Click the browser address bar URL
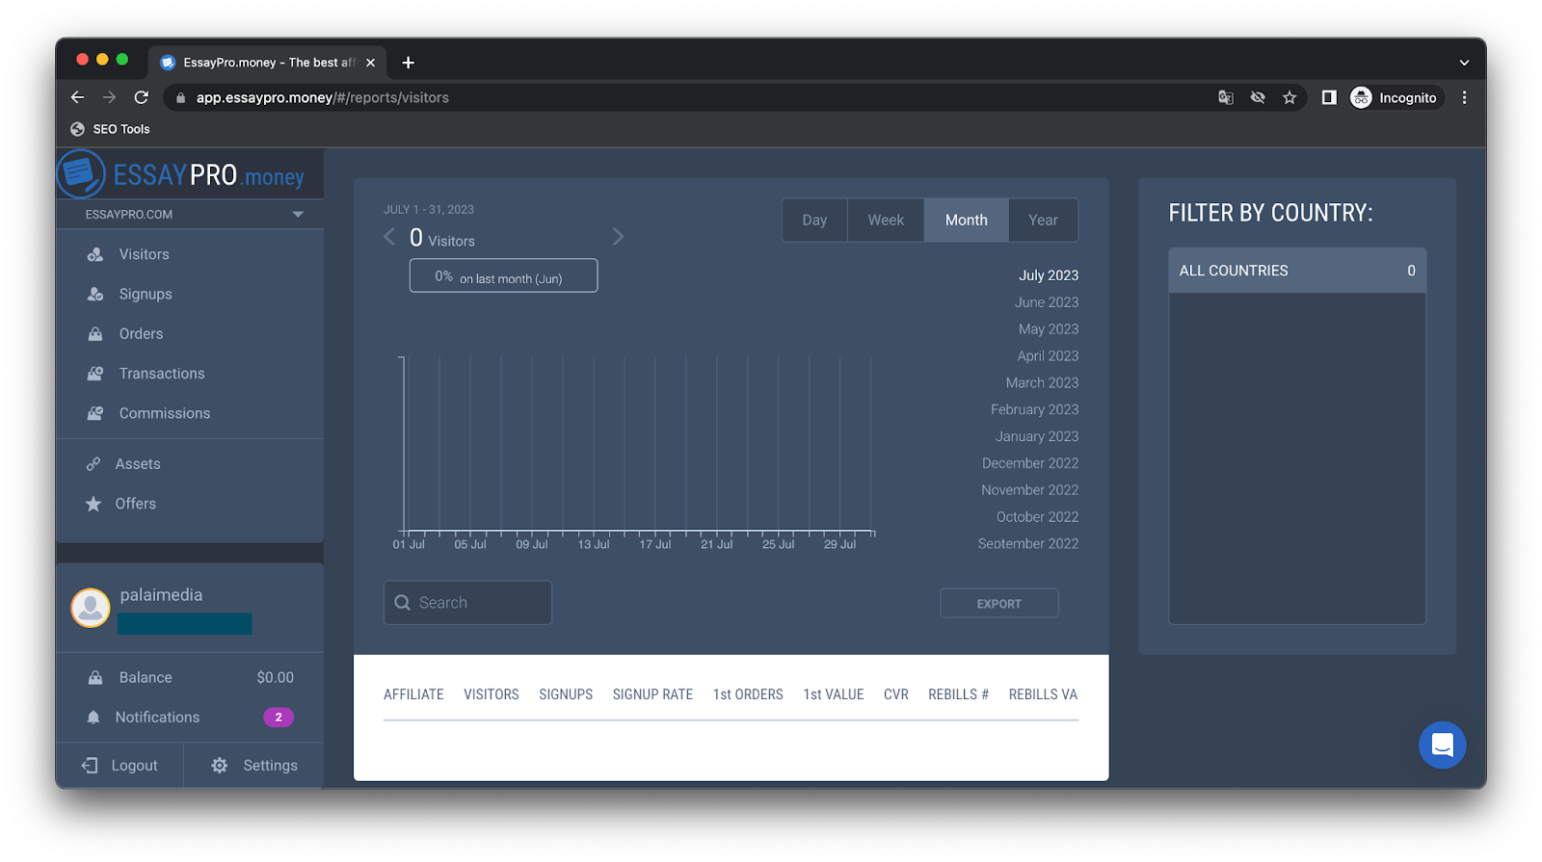 [x=323, y=97]
